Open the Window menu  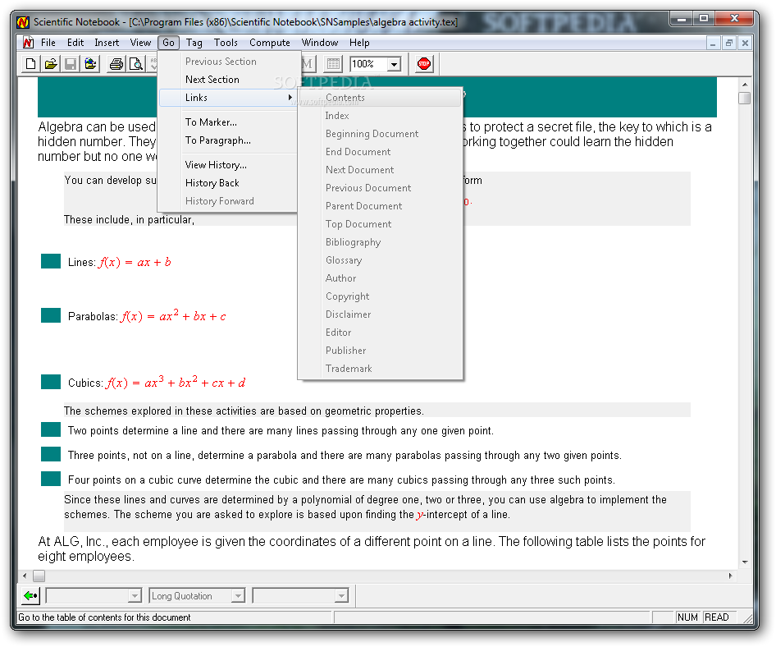(x=320, y=43)
